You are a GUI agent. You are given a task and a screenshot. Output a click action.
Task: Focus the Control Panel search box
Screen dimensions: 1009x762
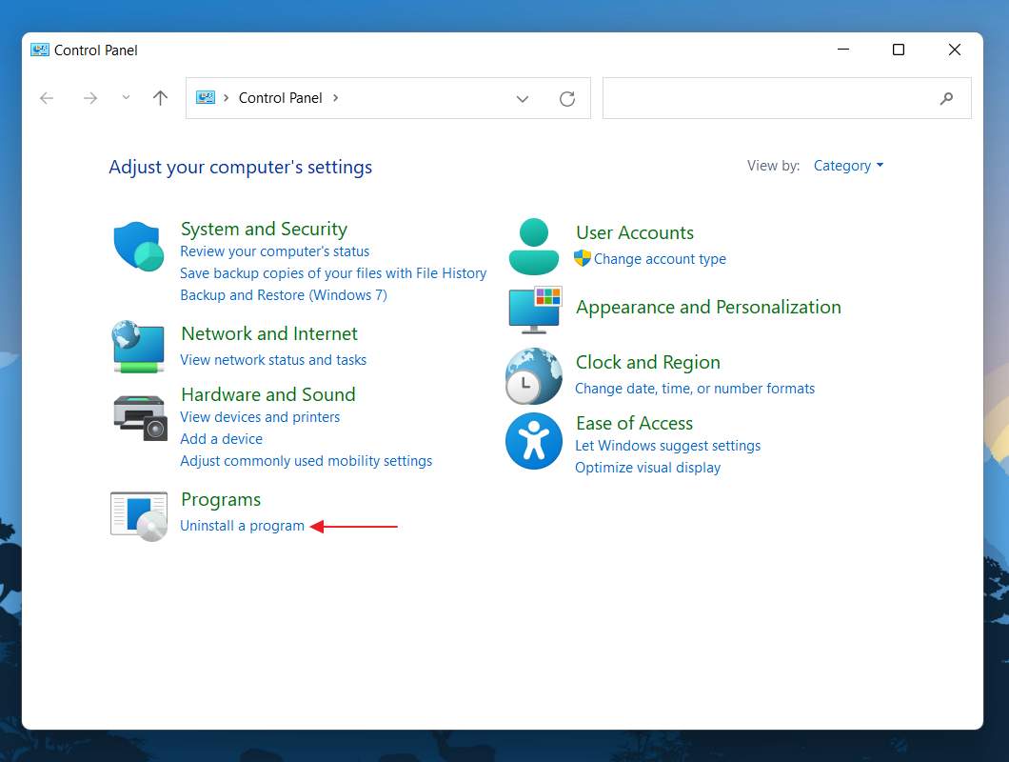click(786, 98)
